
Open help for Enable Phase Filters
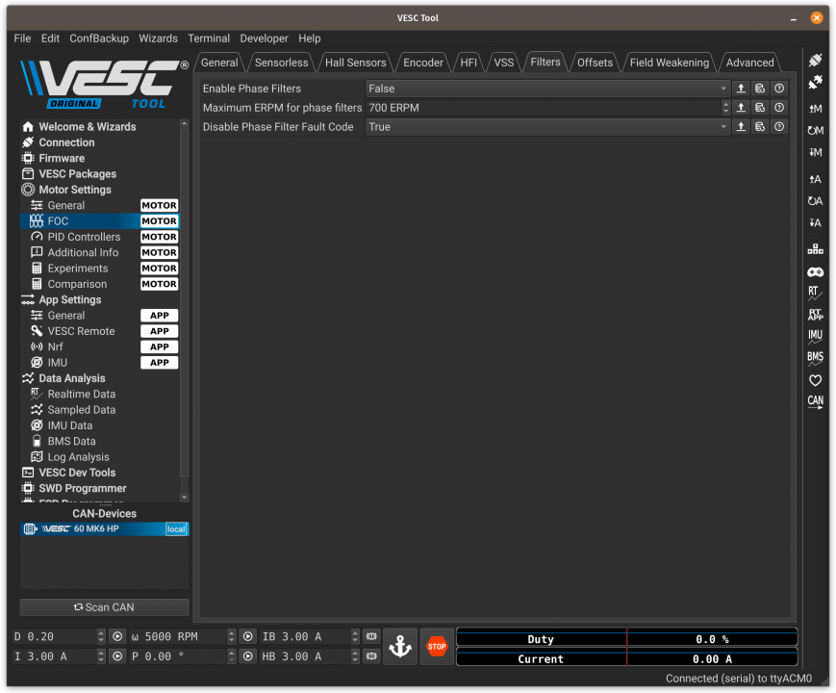click(779, 89)
